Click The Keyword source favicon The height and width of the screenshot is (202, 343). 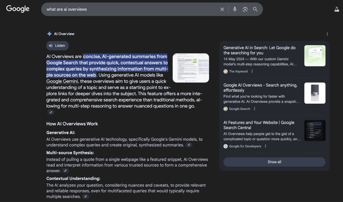click(x=225, y=71)
